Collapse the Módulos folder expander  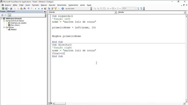click(4, 27)
